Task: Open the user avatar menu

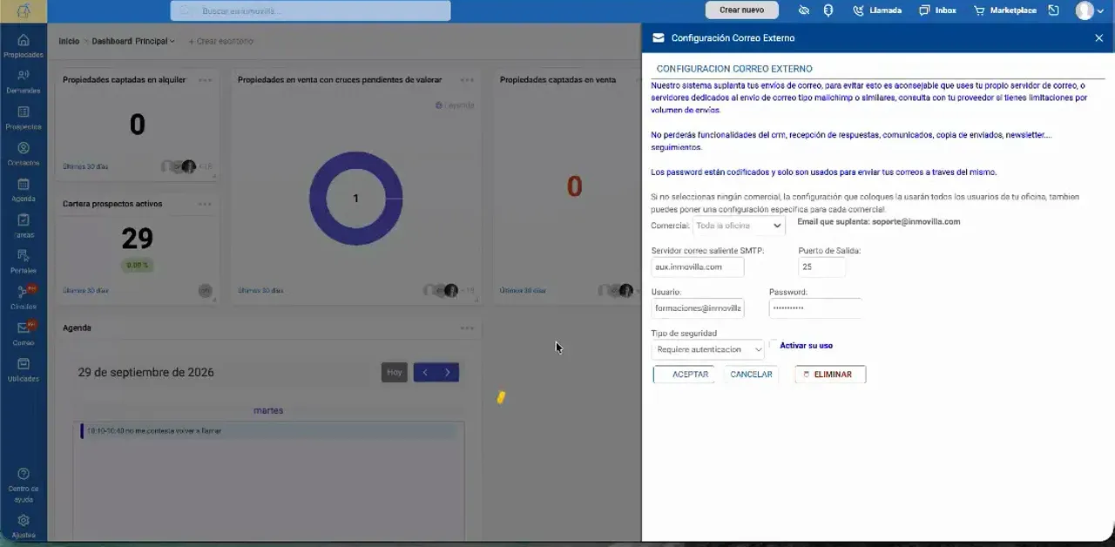Action: 1089,10
